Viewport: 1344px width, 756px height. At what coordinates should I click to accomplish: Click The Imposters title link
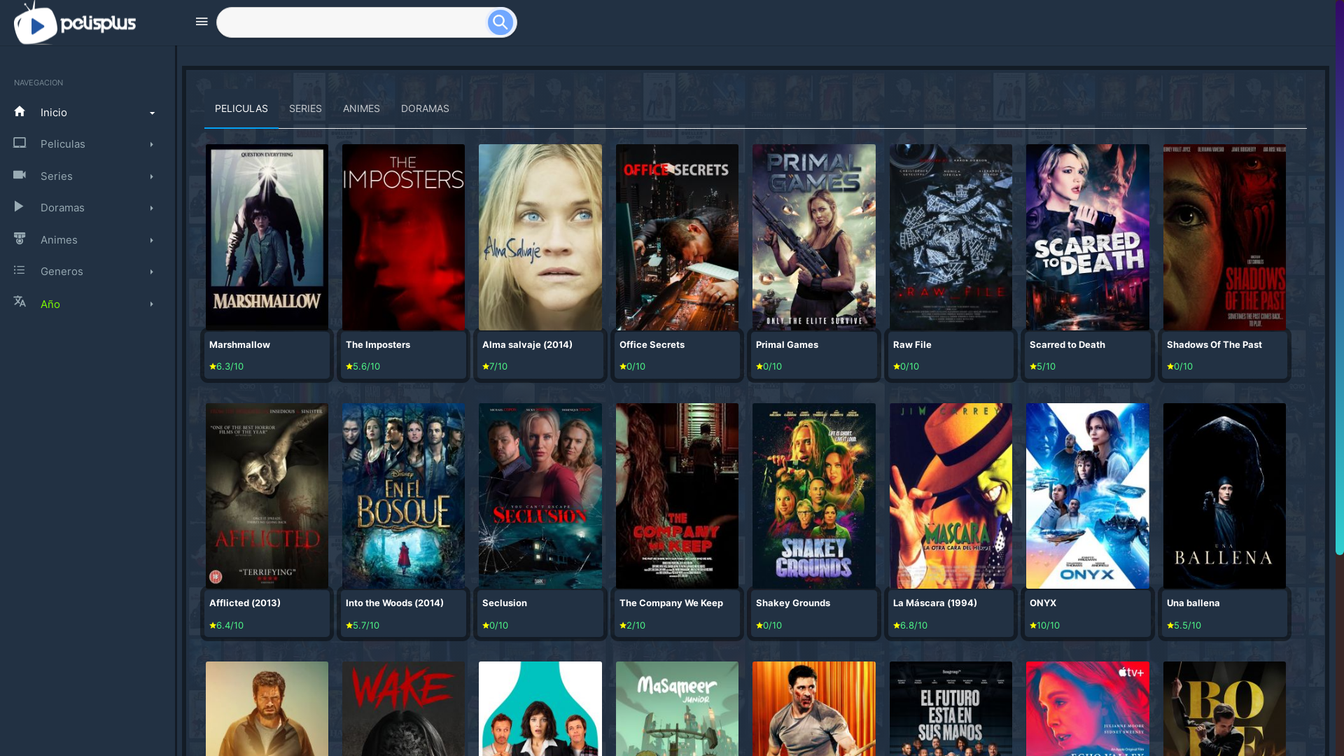coord(378,344)
